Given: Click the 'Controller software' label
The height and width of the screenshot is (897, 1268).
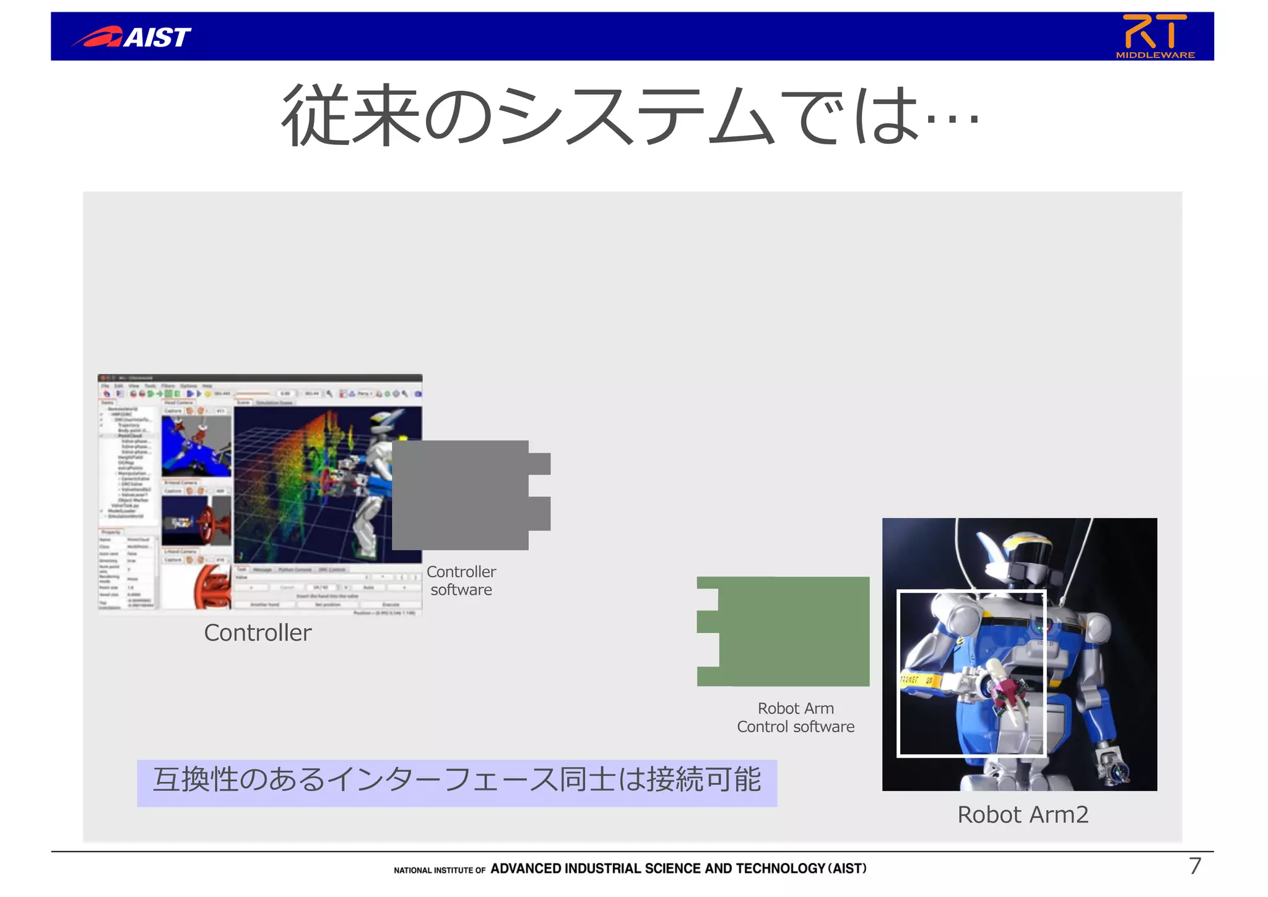Looking at the screenshot, I should pos(461,580).
